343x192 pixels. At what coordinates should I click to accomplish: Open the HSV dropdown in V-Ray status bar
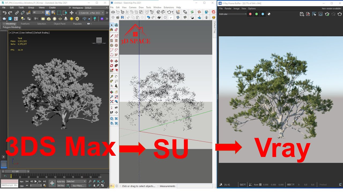291,185
